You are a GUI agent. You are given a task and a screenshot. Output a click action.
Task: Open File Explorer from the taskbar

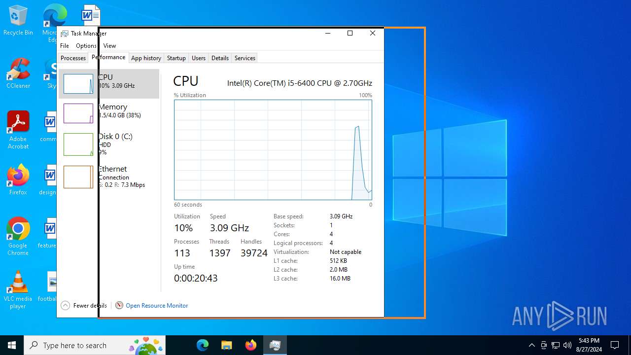click(x=227, y=345)
